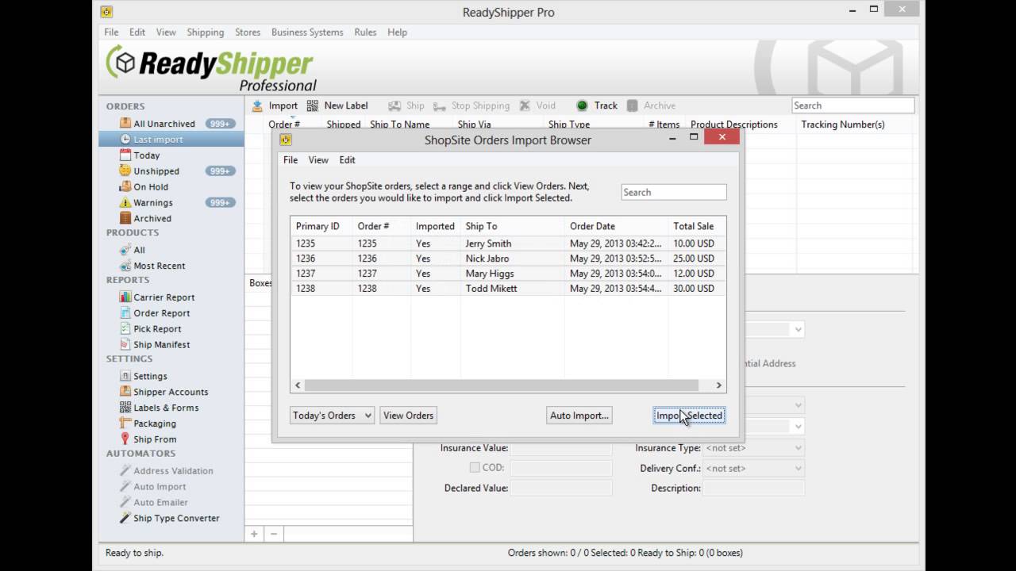Select the Jerry Smith order row
The height and width of the screenshot is (571, 1016).
(x=508, y=243)
